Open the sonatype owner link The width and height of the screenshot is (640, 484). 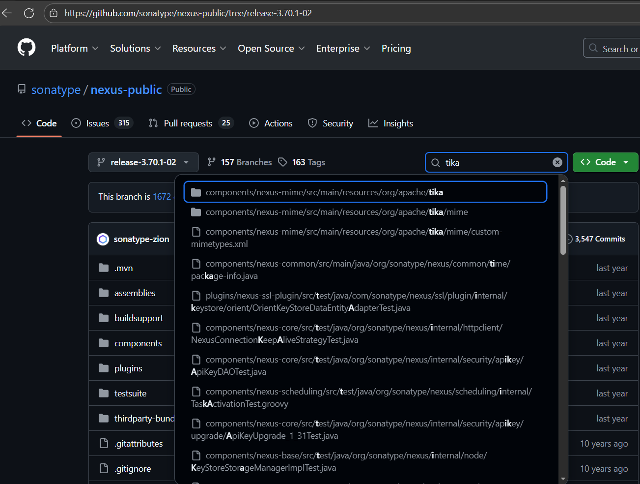point(56,90)
